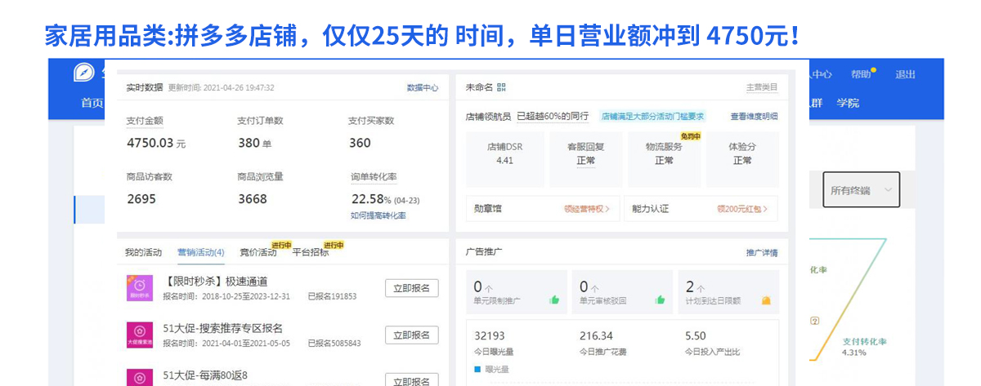Click the green thumbs-up under 单元审核驳回
981x386 pixels.
pyautogui.click(x=660, y=300)
